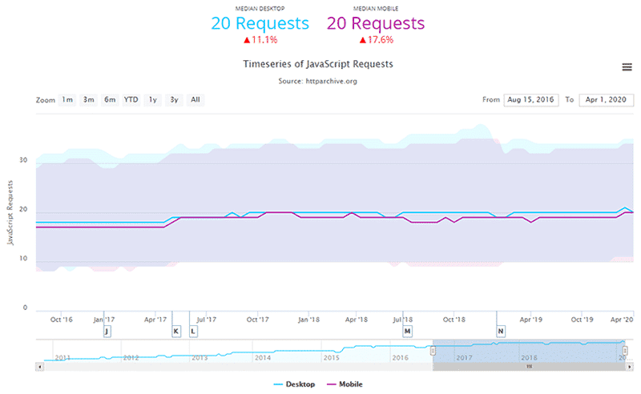Choose the 3y zoom range

tap(173, 100)
